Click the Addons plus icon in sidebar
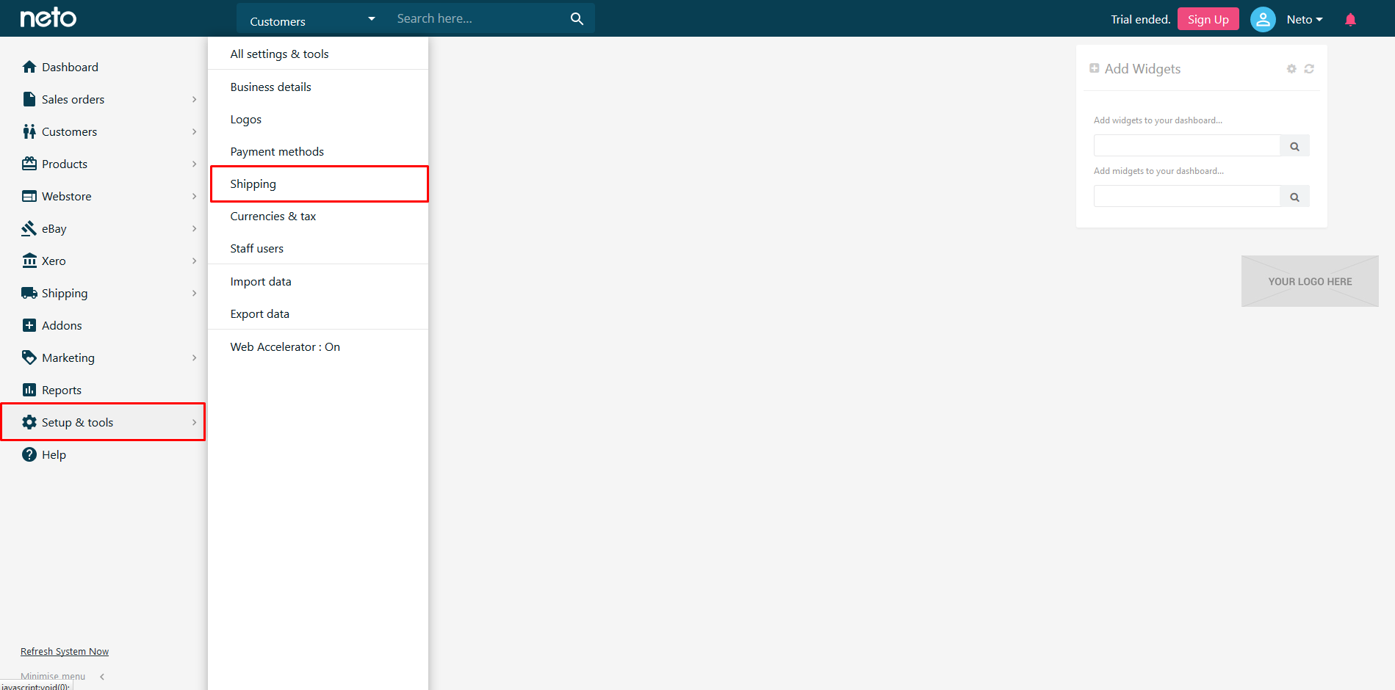This screenshot has height=690, width=1395. (x=29, y=326)
